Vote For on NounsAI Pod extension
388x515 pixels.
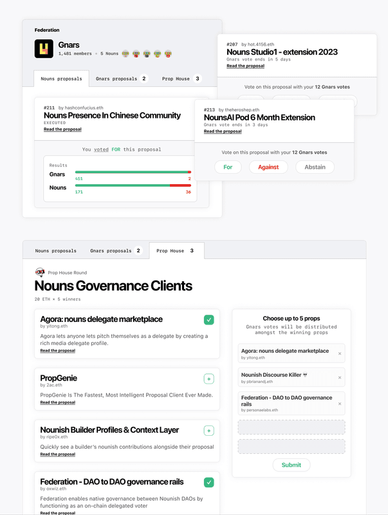[228, 167]
